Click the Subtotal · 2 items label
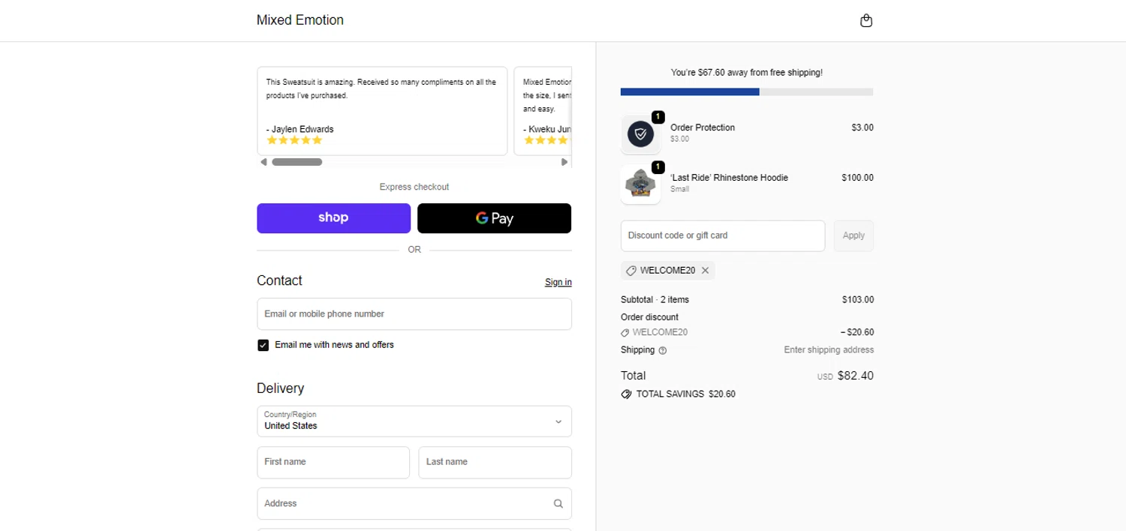Viewport: 1126px width, 531px height. pos(655,300)
